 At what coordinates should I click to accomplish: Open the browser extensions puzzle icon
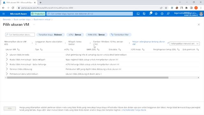pyautogui.click(x=186, y=8)
